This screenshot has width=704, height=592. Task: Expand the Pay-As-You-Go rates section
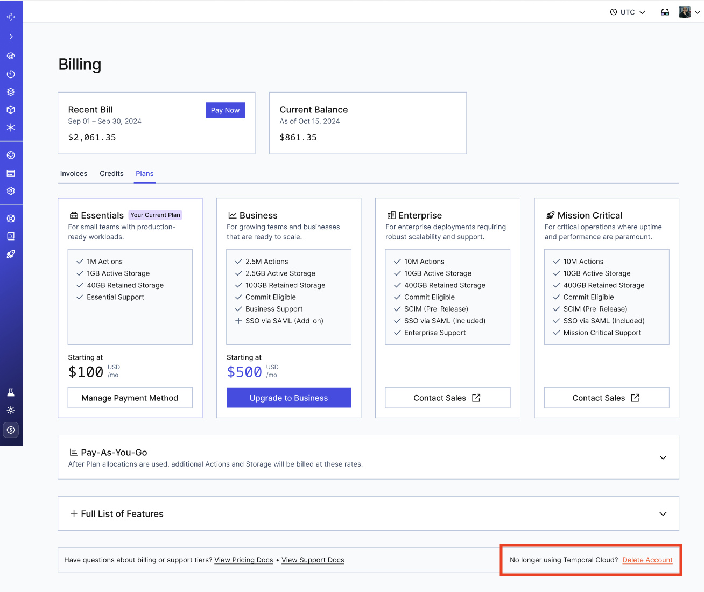coord(663,457)
